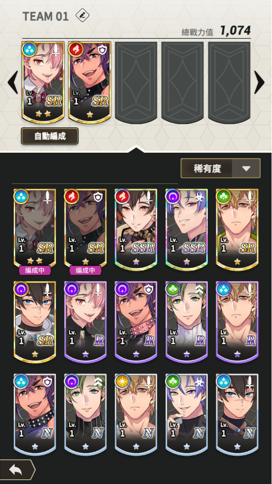This screenshot has width=272, height=484.
Task: Open the 稀有度 sort dropdown
Action: 221,168
